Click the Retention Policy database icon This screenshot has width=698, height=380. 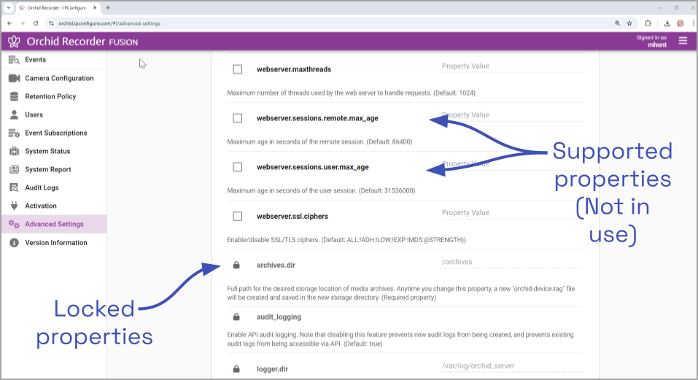[15, 96]
